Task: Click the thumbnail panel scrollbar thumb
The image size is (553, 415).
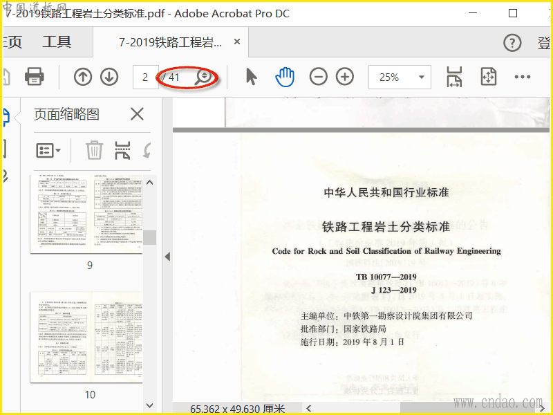Action: click(149, 237)
